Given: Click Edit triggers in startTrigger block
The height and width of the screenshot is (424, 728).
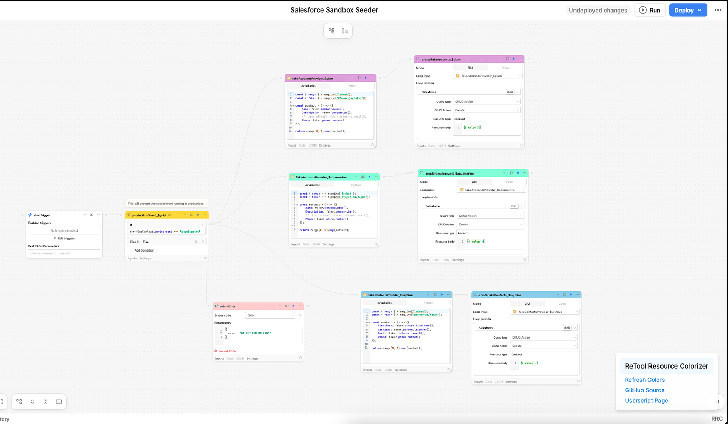Looking at the screenshot, I should tap(64, 238).
